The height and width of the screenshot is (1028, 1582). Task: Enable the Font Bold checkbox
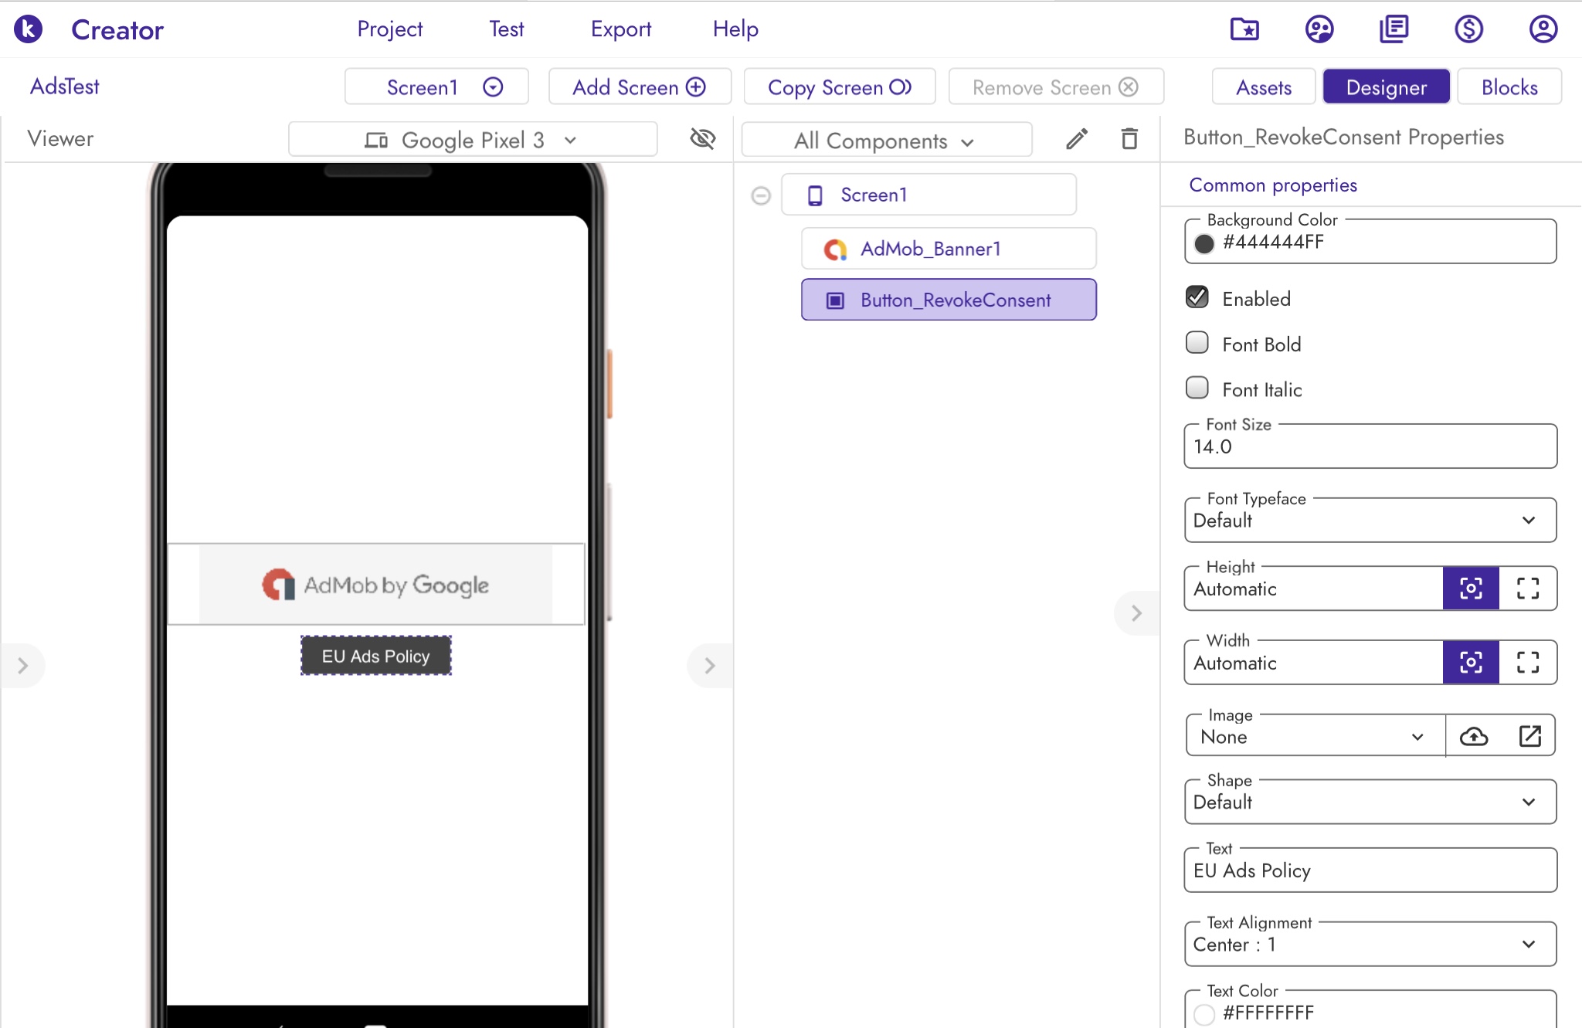tap(1197, 343)
